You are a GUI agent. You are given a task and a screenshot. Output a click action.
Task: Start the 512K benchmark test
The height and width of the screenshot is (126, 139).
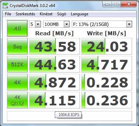coord(17,64)
